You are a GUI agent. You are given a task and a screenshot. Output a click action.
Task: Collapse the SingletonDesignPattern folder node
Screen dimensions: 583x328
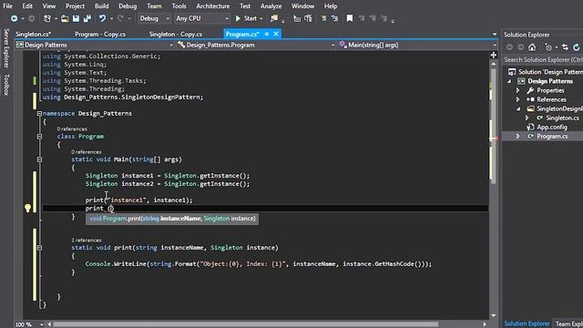tap(518, 109)
